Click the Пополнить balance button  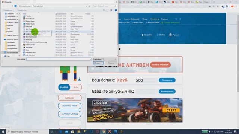[x=167, y=80]
